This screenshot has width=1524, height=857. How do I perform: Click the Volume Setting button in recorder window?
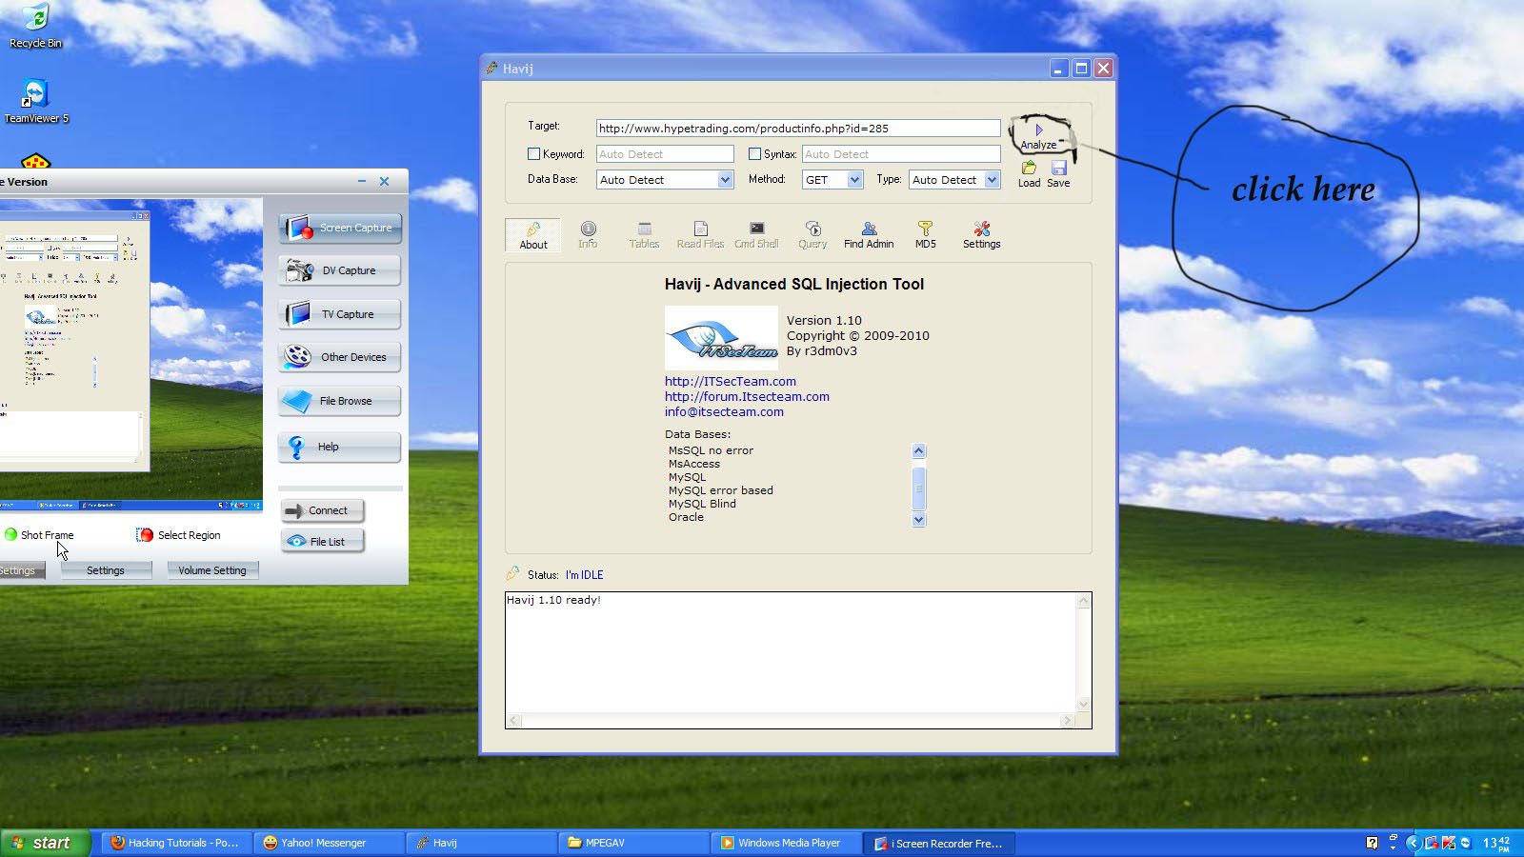tap(212, 570)
